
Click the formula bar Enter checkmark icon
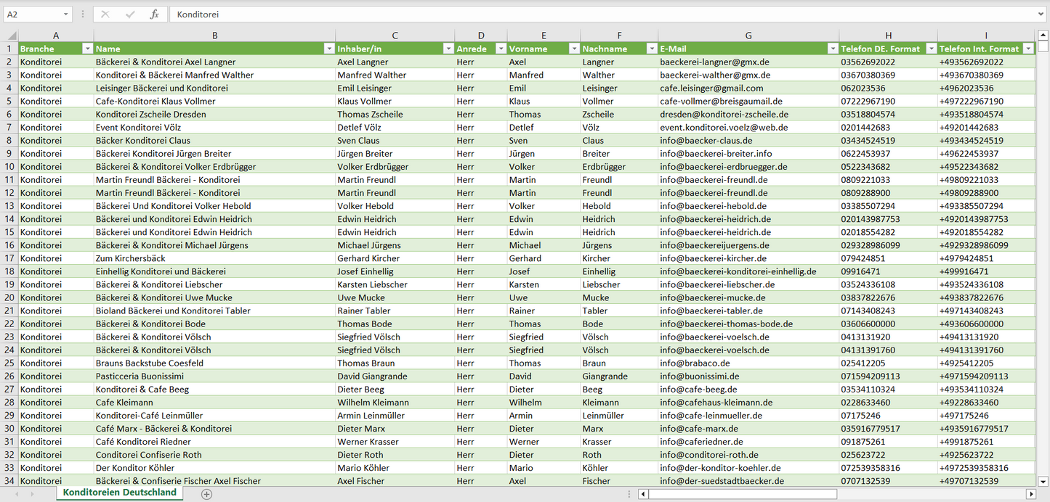tap(130, 15)
